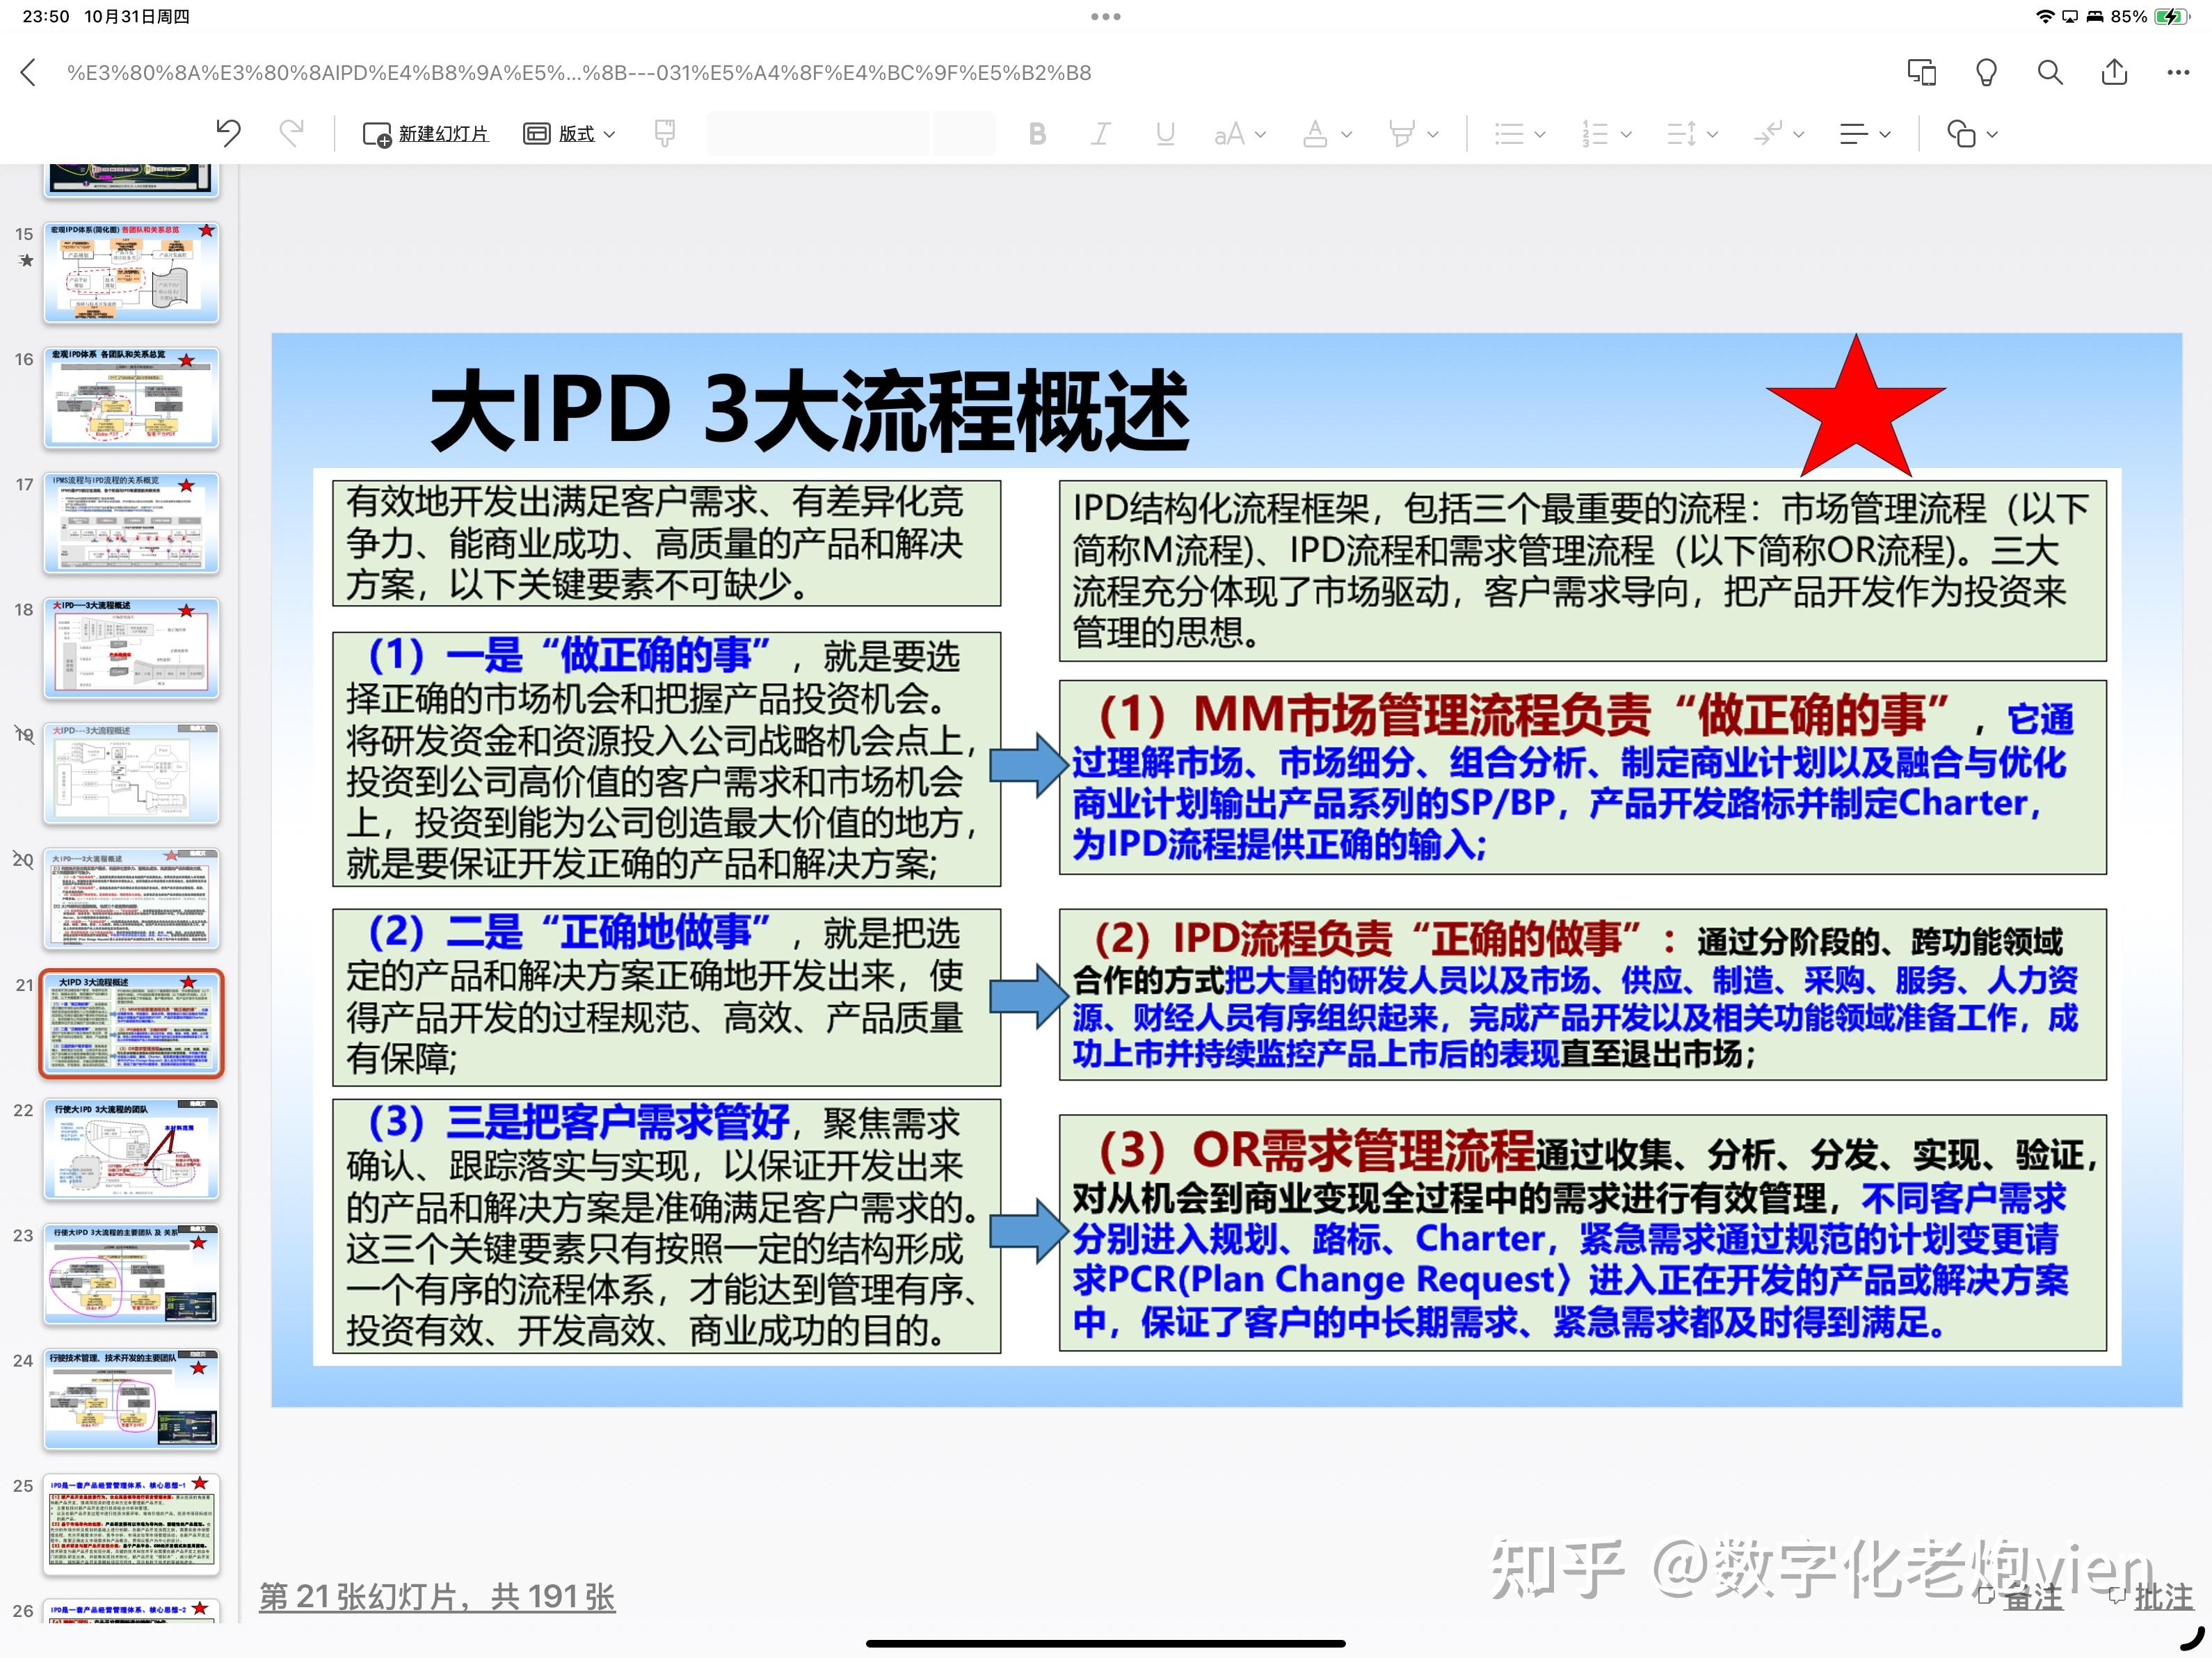
Task: Open the more options three-dot menu
Action: click(2176, 72)
